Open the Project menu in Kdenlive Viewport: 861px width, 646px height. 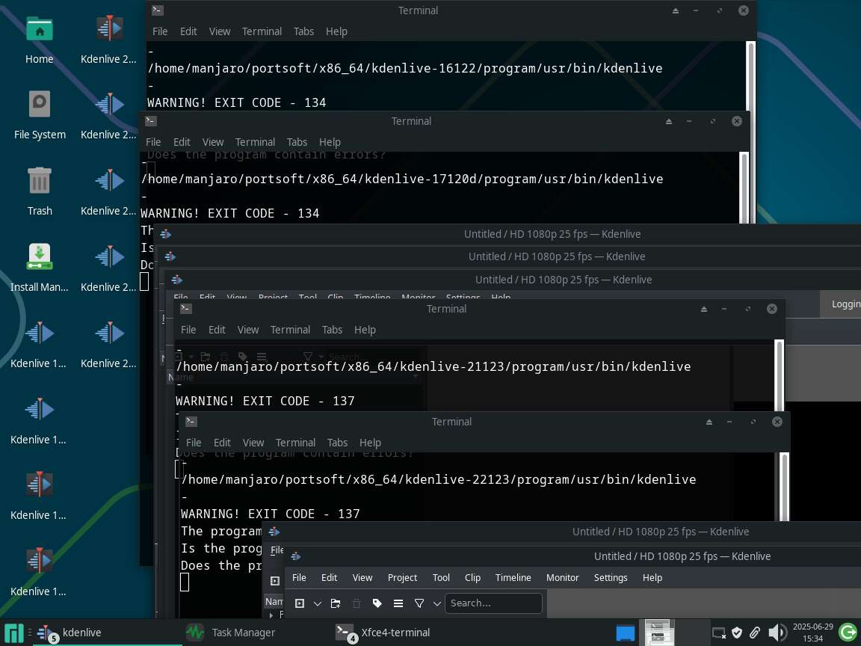point(403,577)
